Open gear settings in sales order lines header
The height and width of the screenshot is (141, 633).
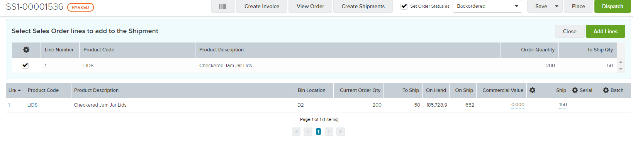pos(26,50)
